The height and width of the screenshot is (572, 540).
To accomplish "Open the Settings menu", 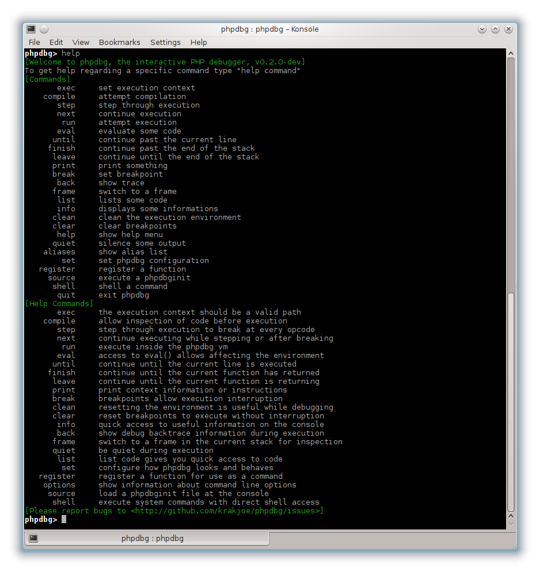I will (x=165, y=42).
